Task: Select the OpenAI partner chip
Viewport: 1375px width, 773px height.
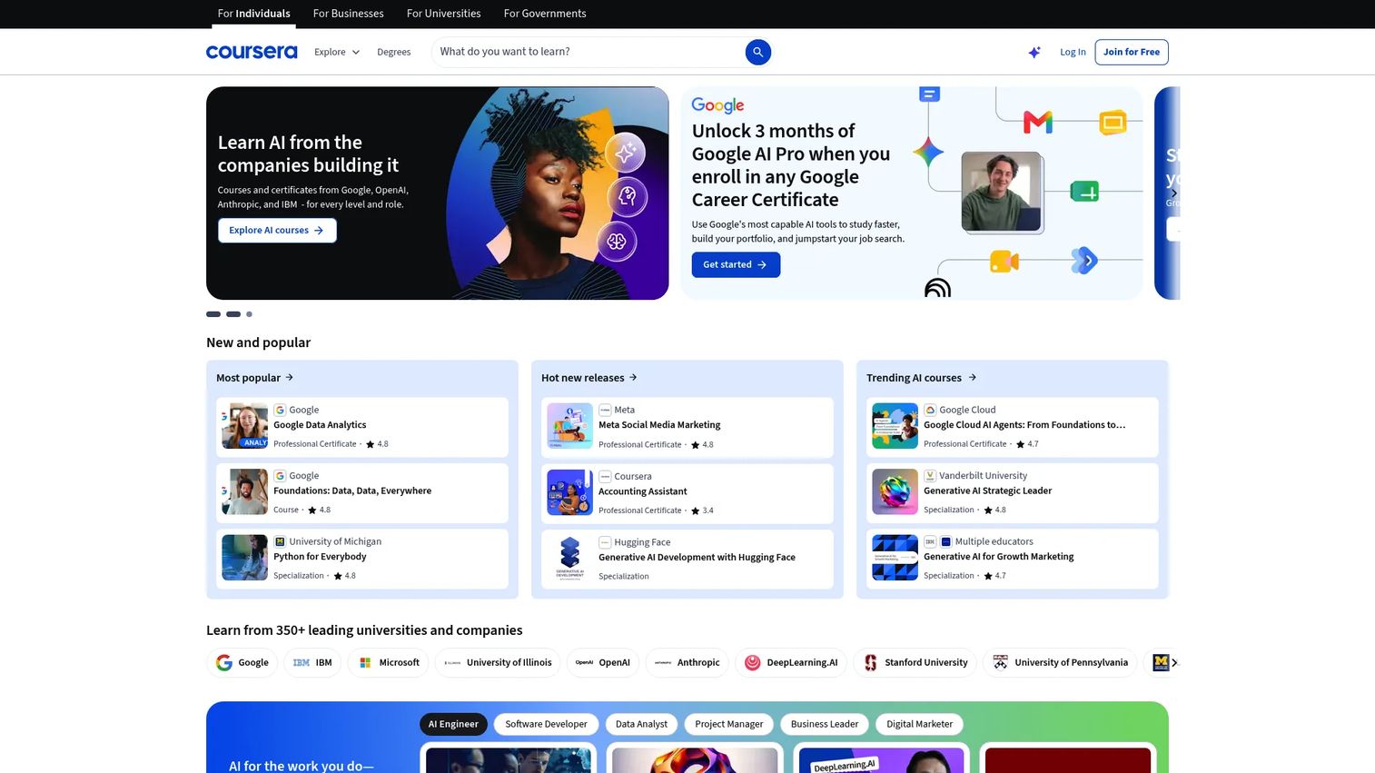Action: (603, 662)
